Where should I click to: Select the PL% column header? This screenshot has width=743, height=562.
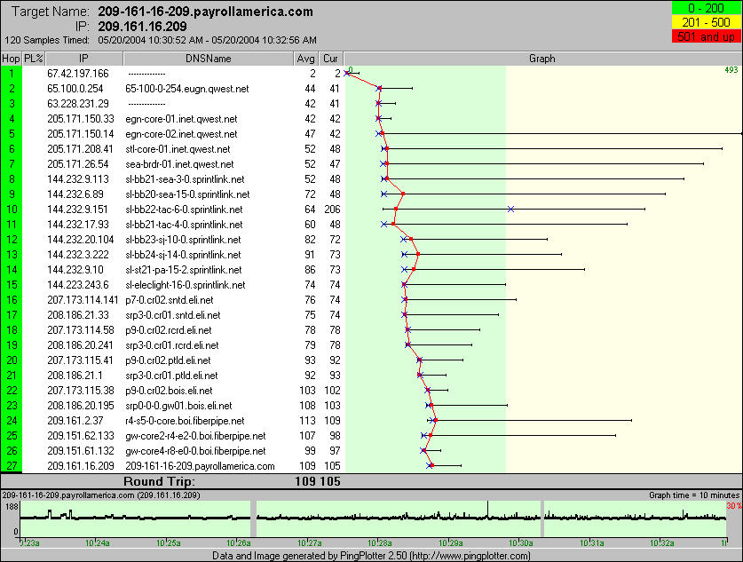(x=34, y=59)
